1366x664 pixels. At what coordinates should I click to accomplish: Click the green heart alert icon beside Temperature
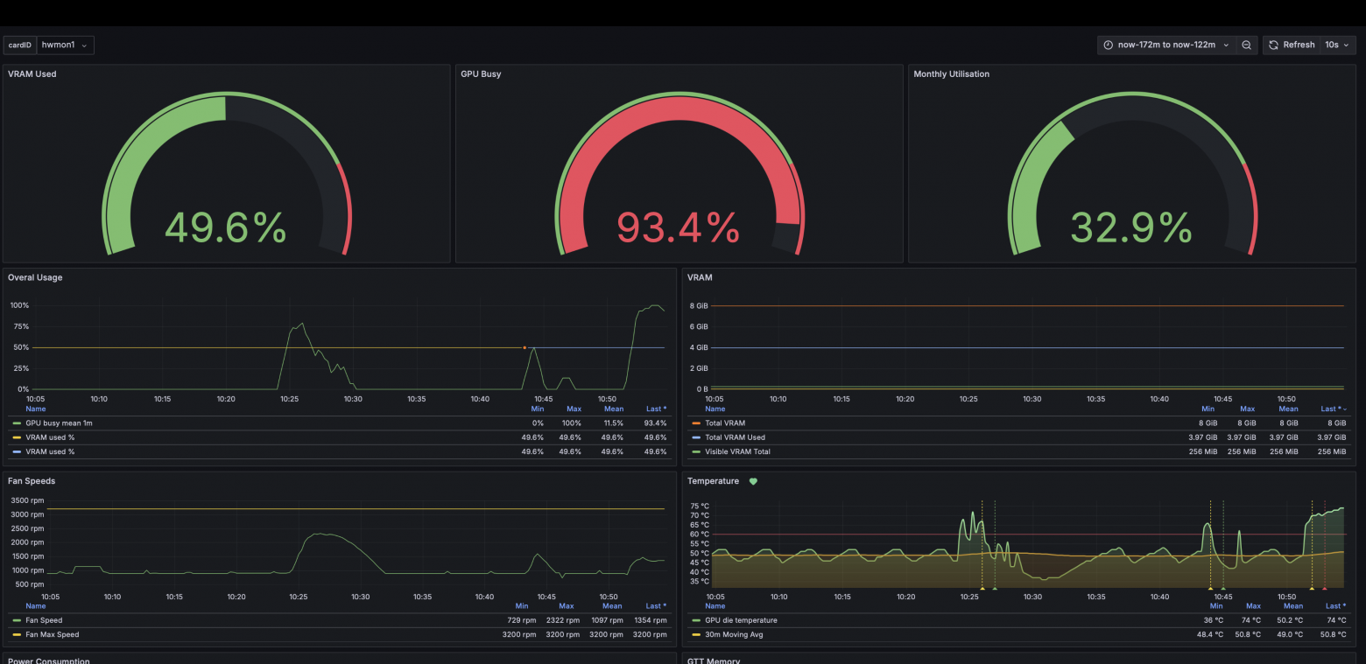(x=753, y=481)
